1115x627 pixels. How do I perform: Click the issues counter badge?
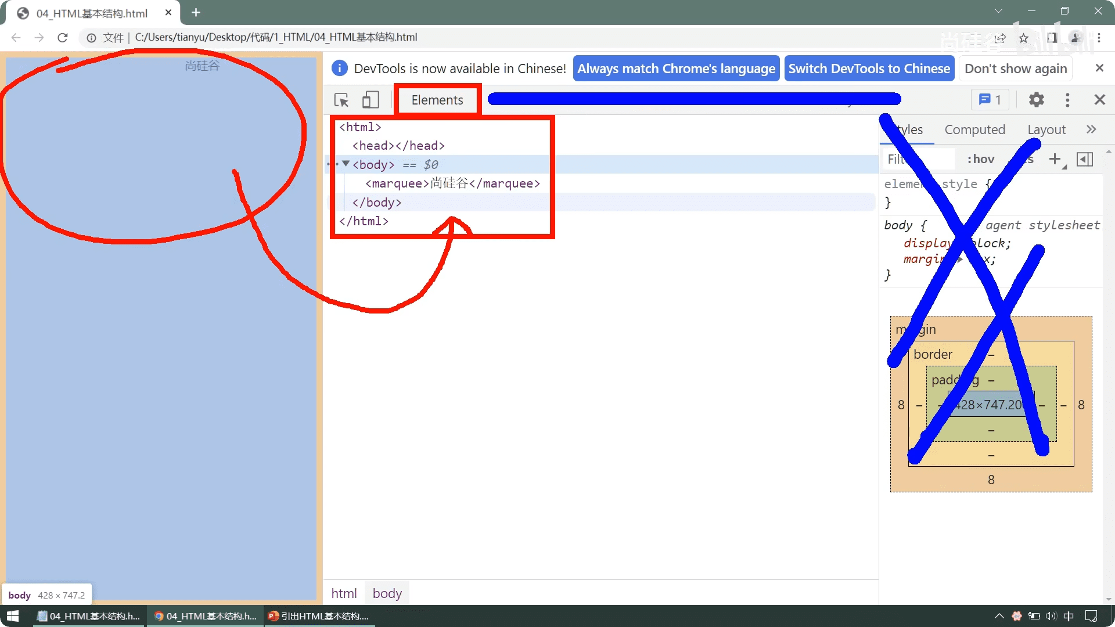[x=990, y=100]
